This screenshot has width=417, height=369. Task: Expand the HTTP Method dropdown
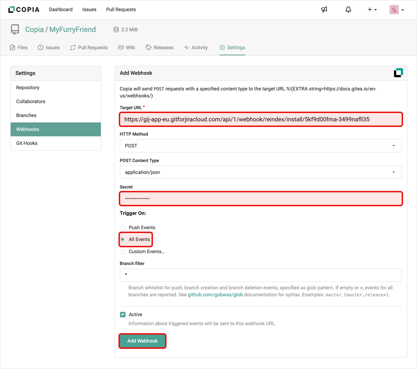[x=261, y=146]
